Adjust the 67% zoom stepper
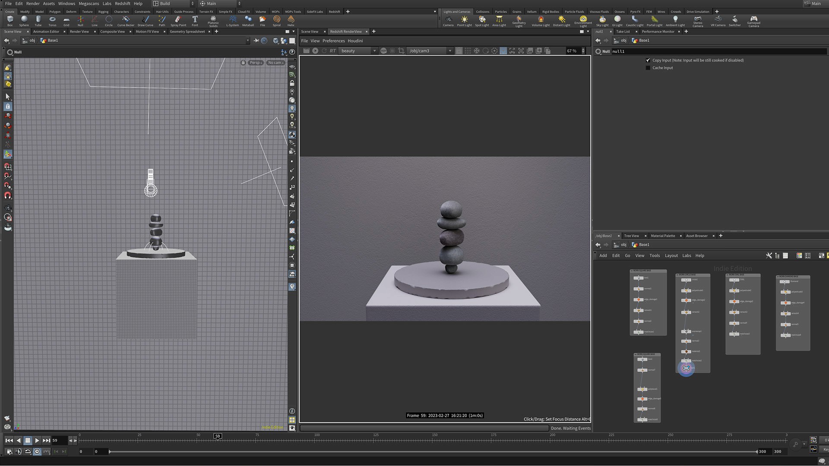This screenshot has width=829, height=466. tap(583, 51)
